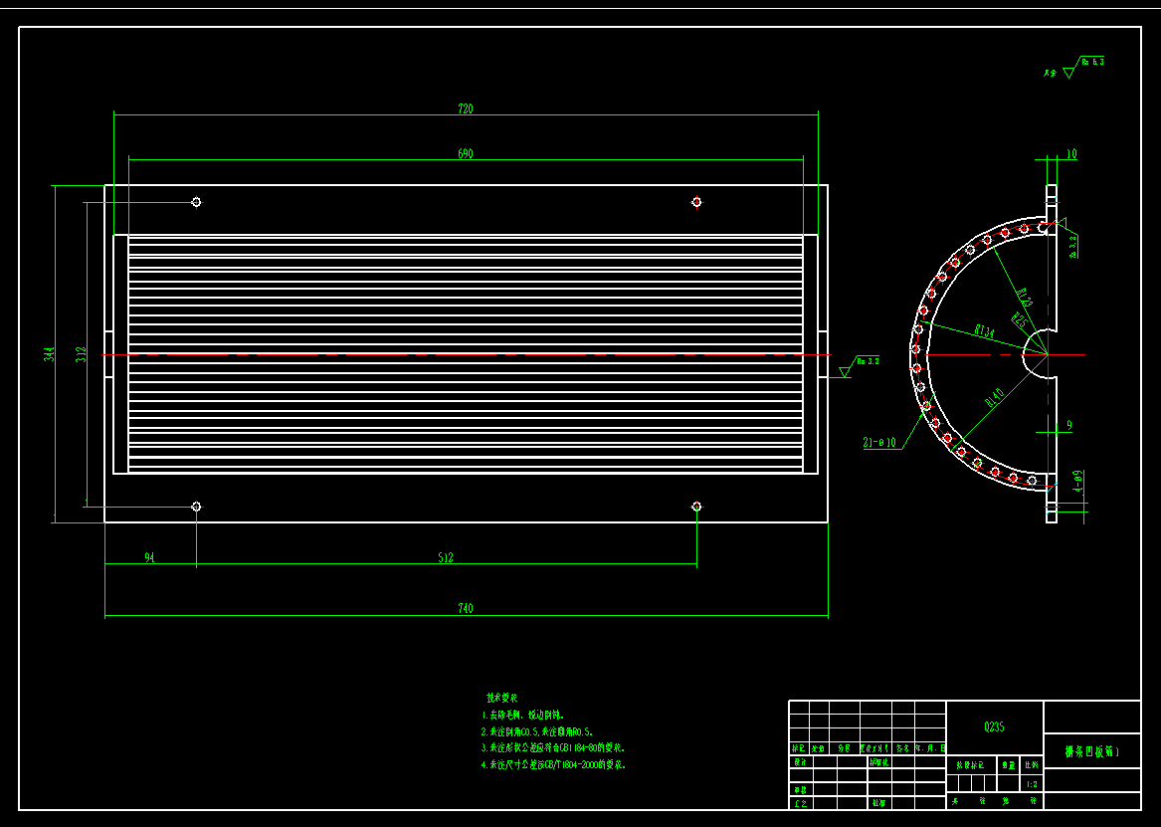
Task: Select the "690" dimension text
Action: tap(465, 154)
